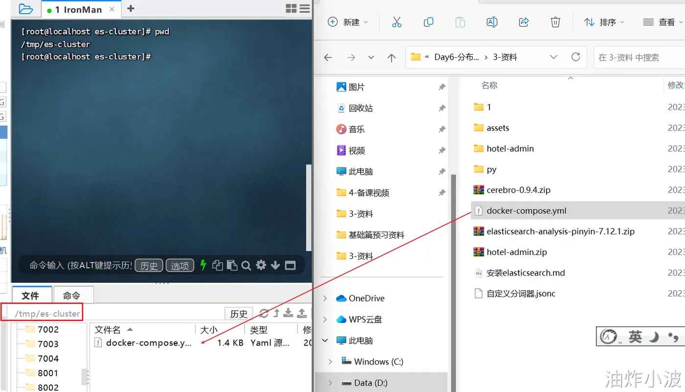Click the Delete trash icon in File Explorer
The height and width of the screenshot is (392, 685).
(x=555, y=22)
